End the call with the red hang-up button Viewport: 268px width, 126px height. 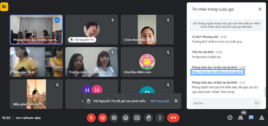coord(173,118)
